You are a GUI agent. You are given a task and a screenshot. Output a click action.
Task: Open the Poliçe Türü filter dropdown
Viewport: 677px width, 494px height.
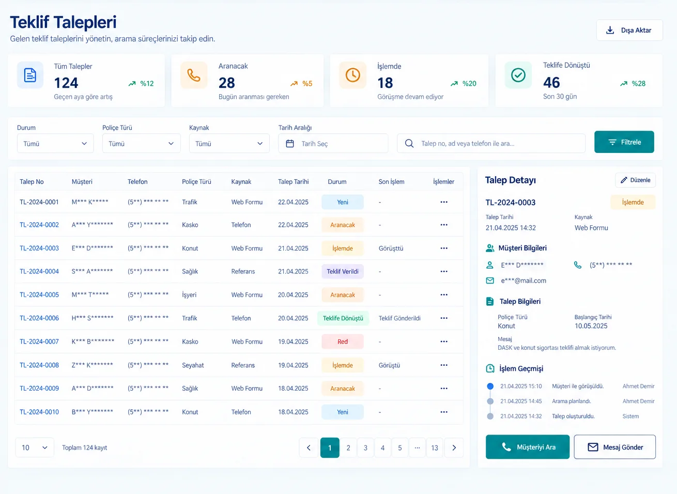pos(141,144)
